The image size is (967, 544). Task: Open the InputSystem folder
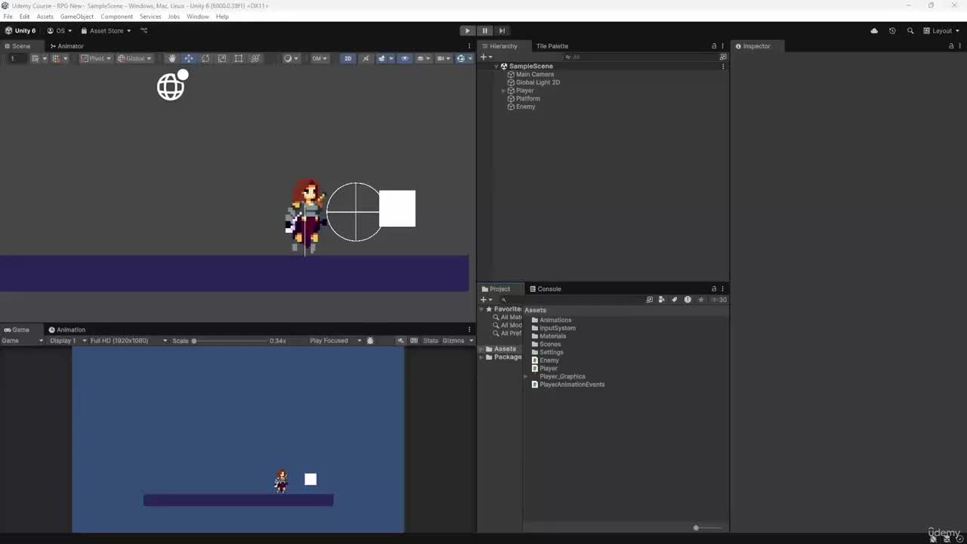pyautogui.click(x=558, y=328)
